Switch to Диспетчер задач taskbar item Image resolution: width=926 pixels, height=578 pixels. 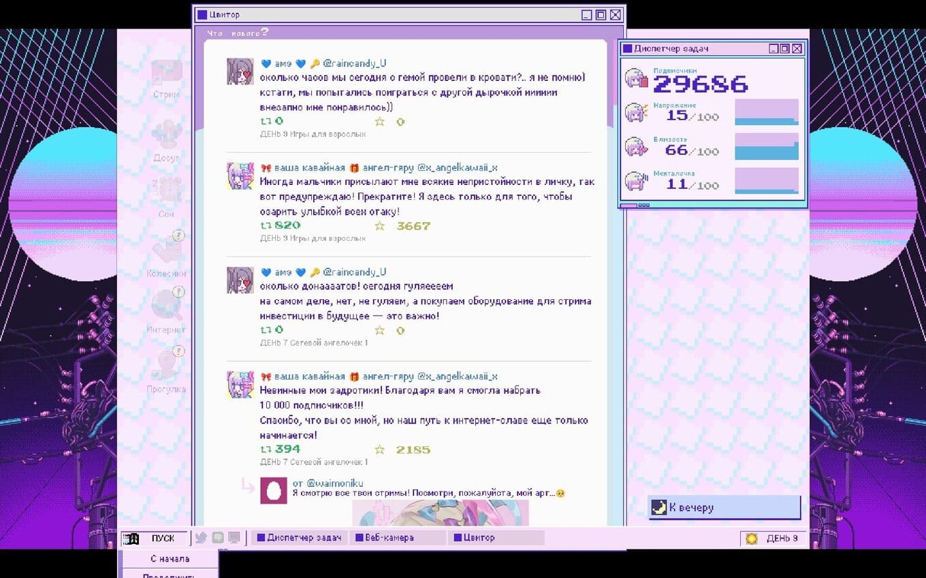tap(298, 538)
